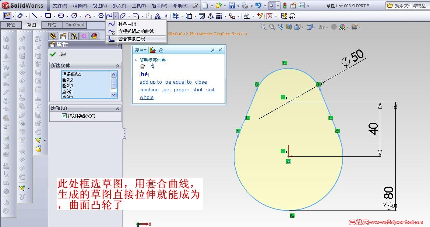Image resolution: width=430 pixels, height=227 pixels.
Task: Select the Sketch Fillet tool
Action: coord(136,16)
